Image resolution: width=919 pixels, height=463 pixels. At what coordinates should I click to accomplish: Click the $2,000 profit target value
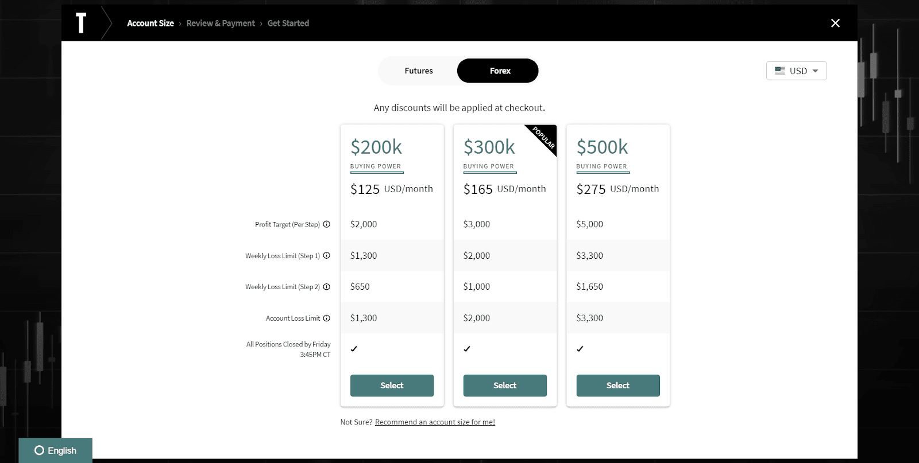[364, 224]
